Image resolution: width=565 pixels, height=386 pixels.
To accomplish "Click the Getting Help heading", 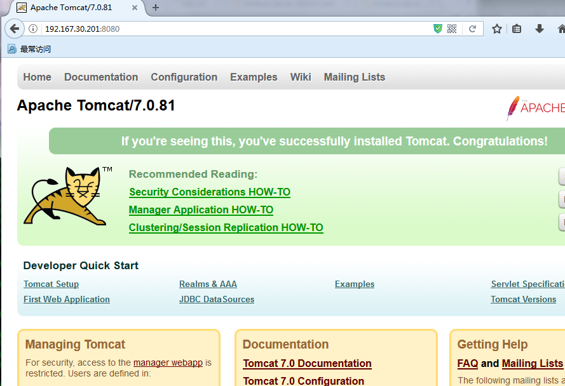I will (492, 344).
